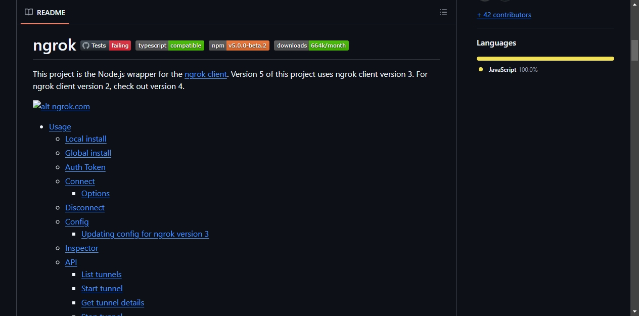Open the Auth Token link
The image size is (639, 316).
coord(85,167)
